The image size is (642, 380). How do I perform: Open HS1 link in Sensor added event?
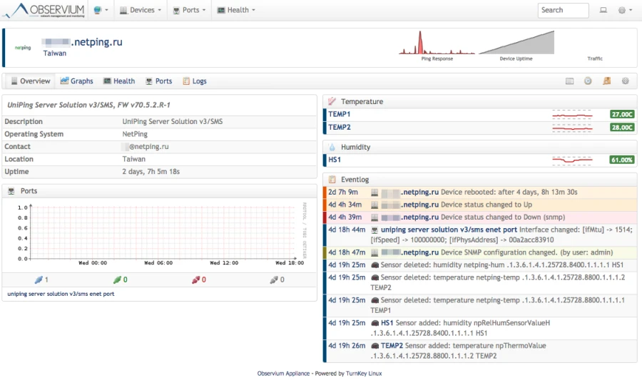387,323
